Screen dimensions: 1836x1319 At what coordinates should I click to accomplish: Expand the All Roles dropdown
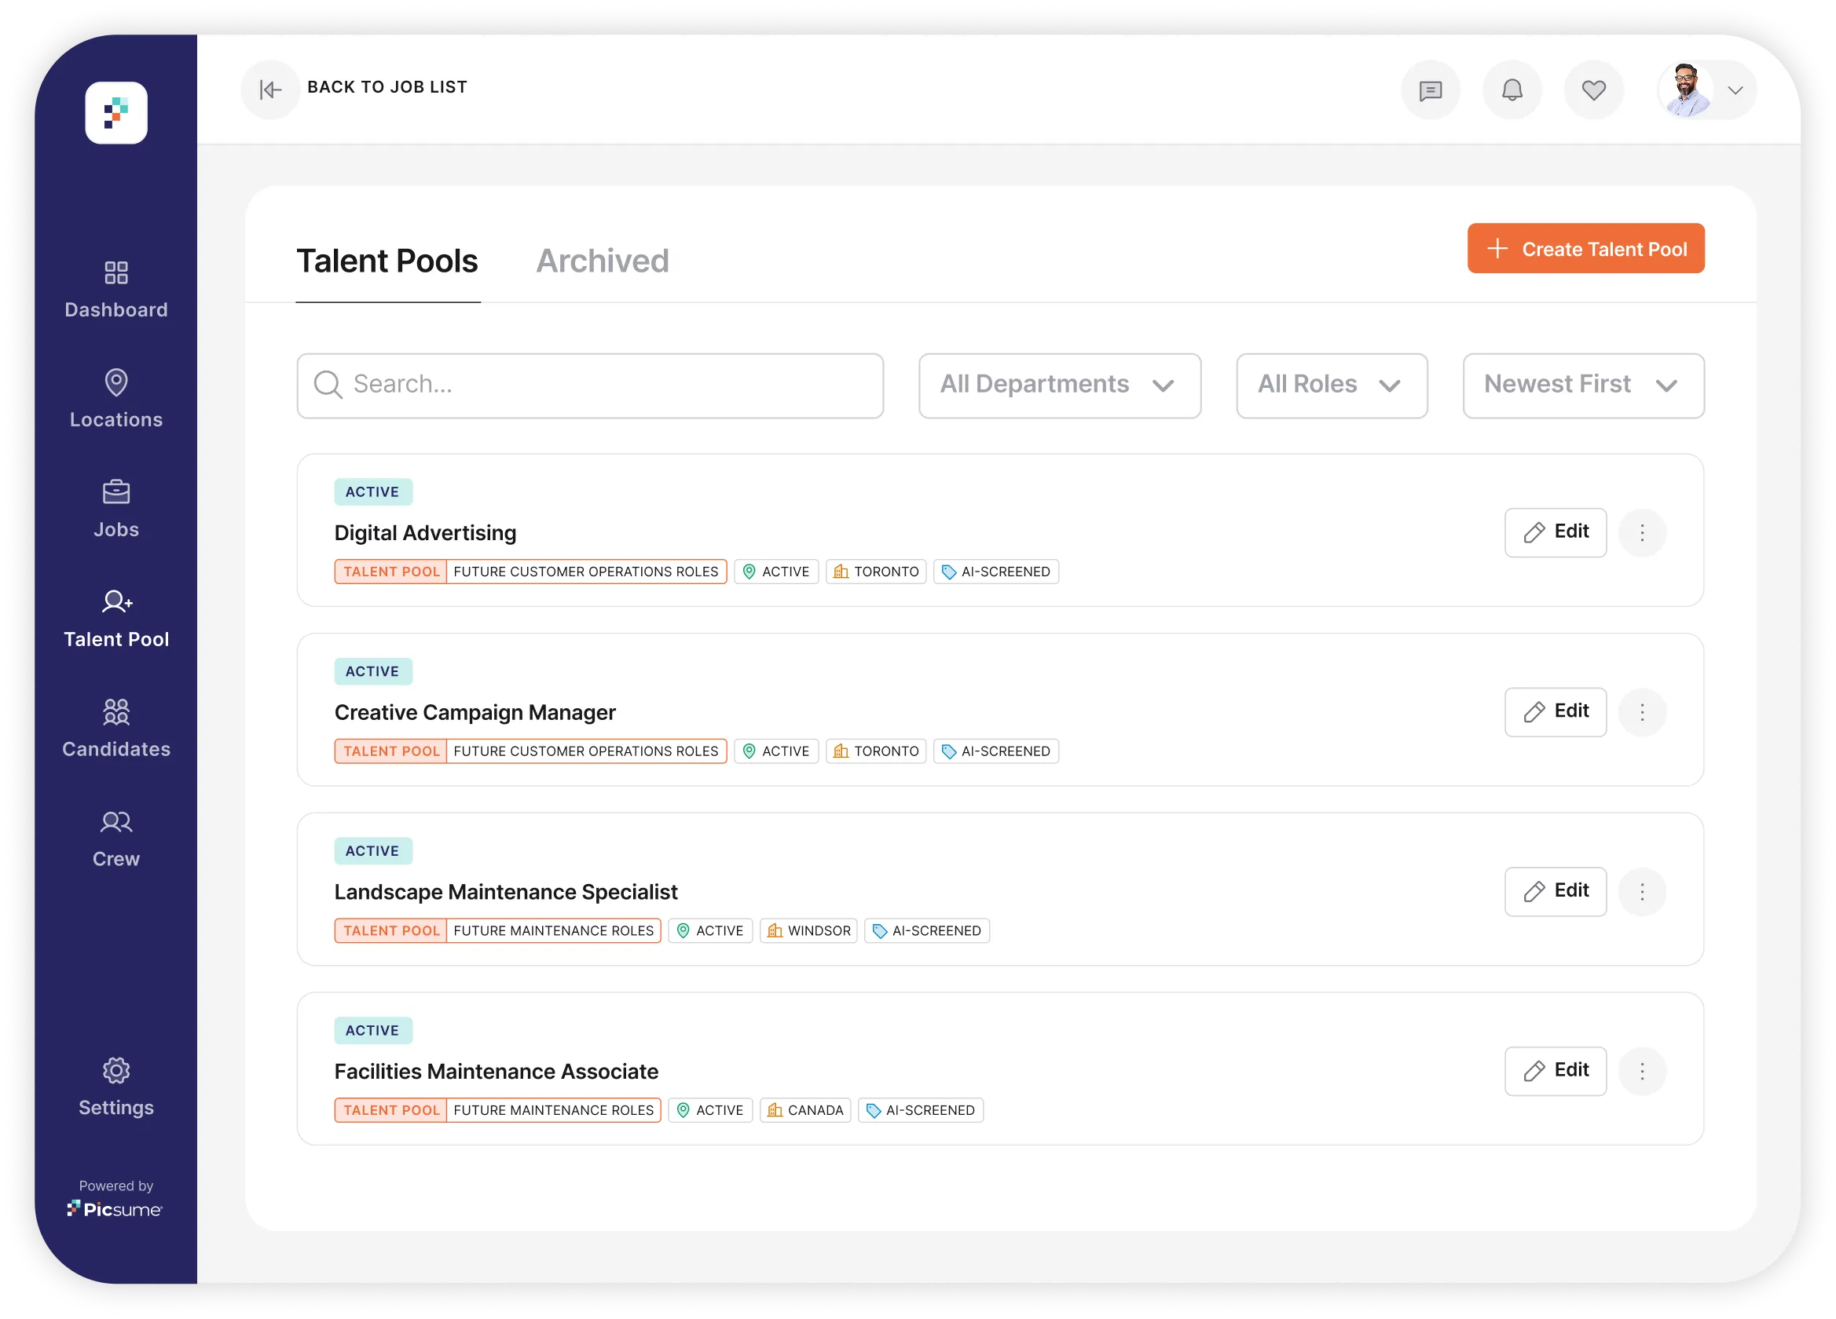pyautogui.click(x=1331, y=385)
